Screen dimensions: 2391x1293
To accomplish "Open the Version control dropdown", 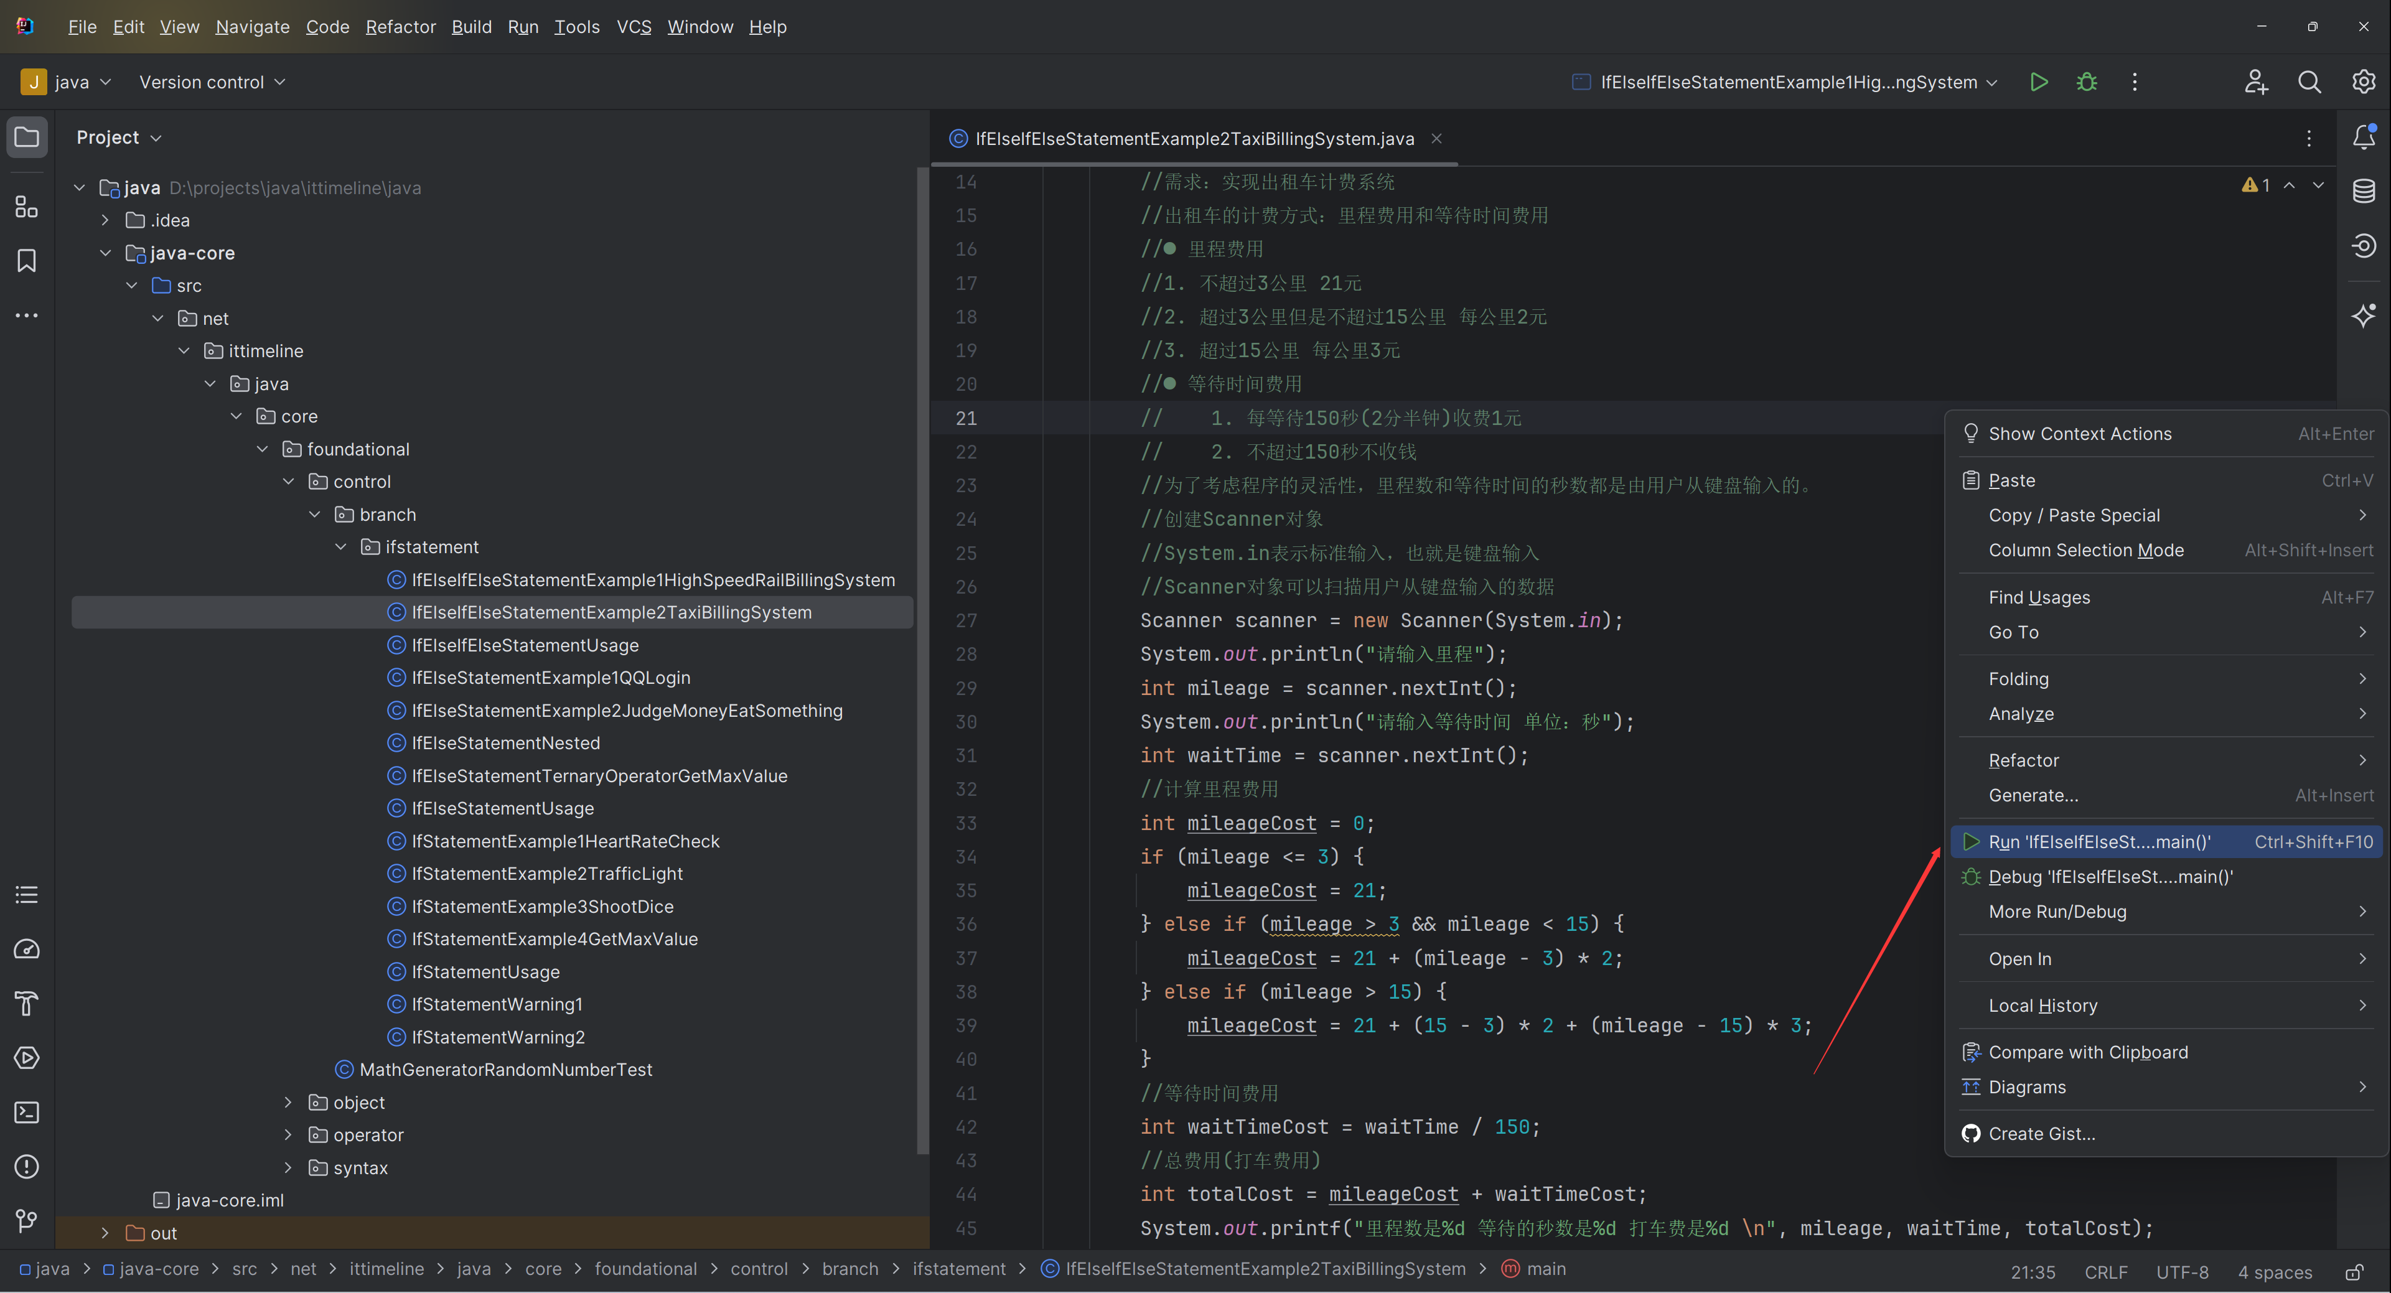I will pyautogui.click(x=212, y=82).
